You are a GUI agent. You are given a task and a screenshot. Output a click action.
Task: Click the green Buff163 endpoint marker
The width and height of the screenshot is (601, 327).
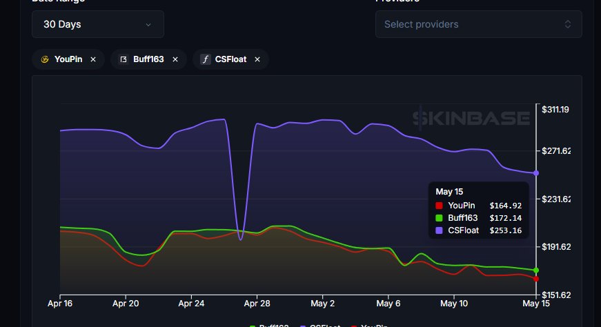pyautogui.click(x=536, y=270)
